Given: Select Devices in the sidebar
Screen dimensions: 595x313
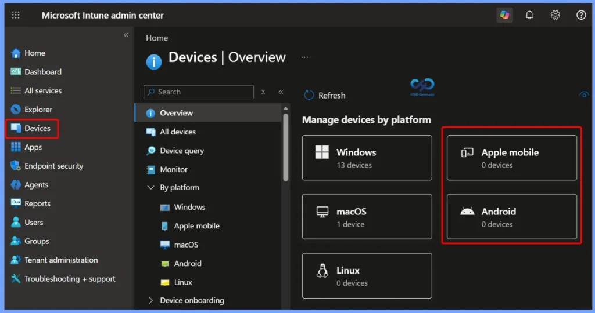Looking at the screenshot, I should [32, 128].
